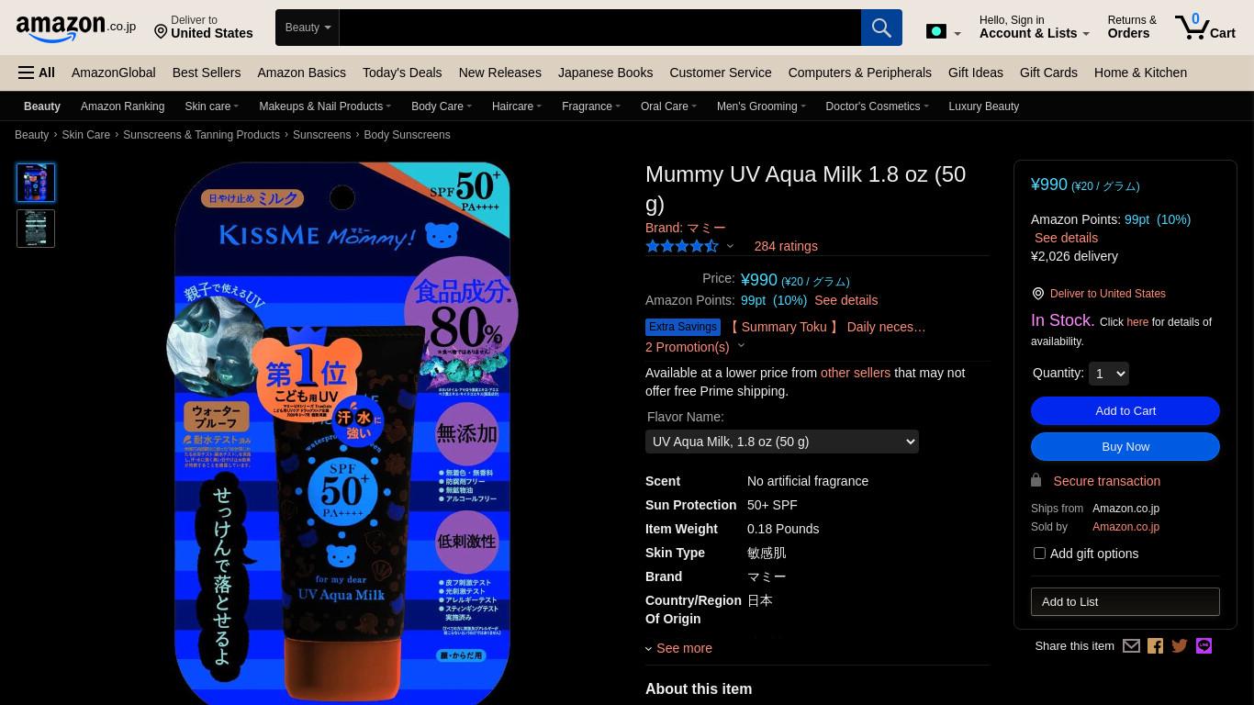The width and height of the screenshot is (1254, 705).
Task: Click the Add to Cart button
Action: point(1125,411)
